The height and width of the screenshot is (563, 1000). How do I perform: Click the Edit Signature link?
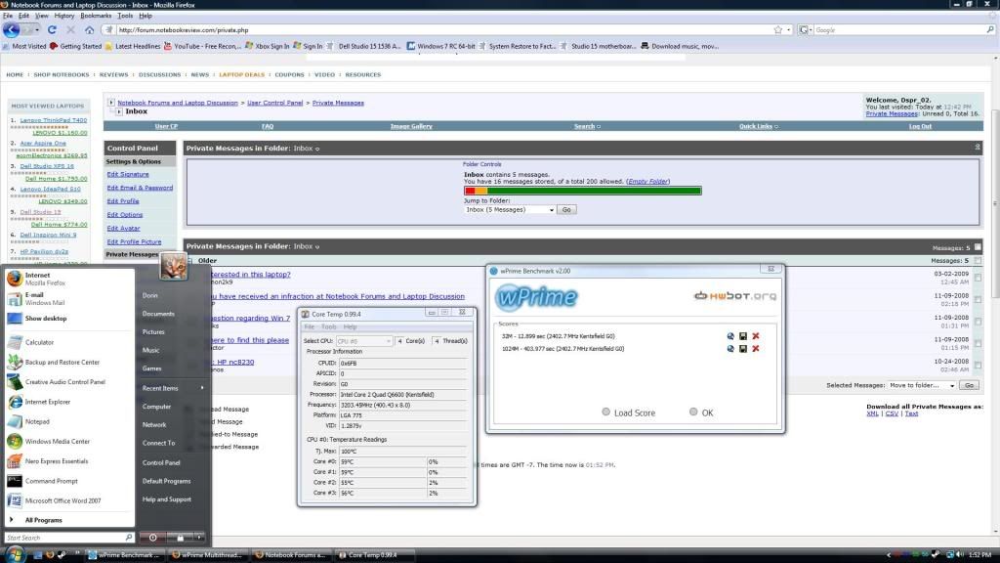pos(128,174)
